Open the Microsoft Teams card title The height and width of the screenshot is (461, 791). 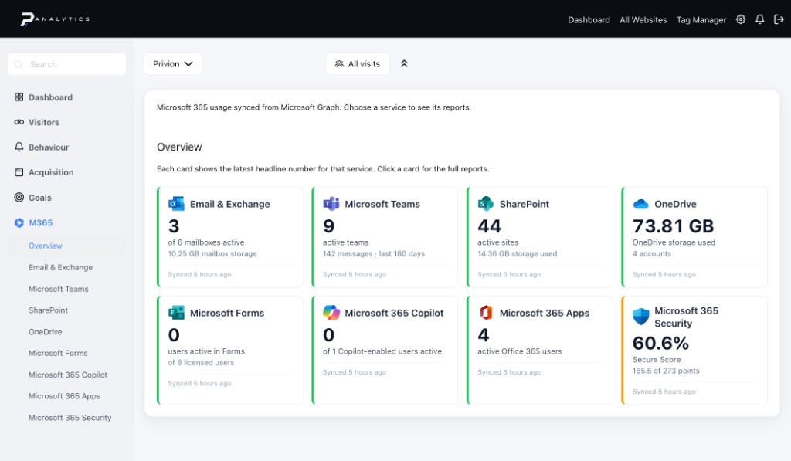382,204
